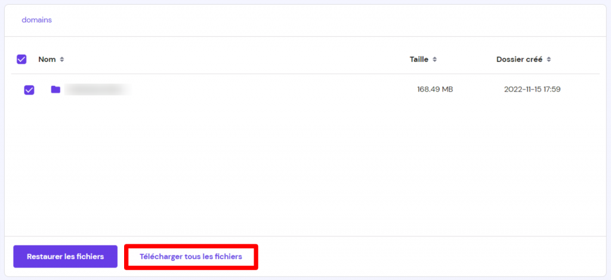Click the purple folder icon
Screen dimensions: 611x280
(x=55, y=89)
